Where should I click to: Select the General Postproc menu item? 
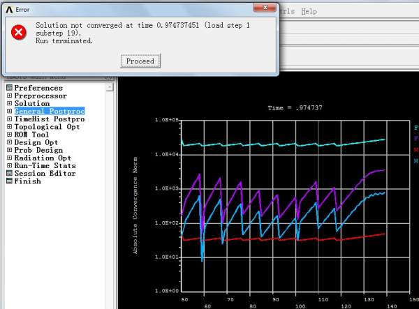click(49, 111)
